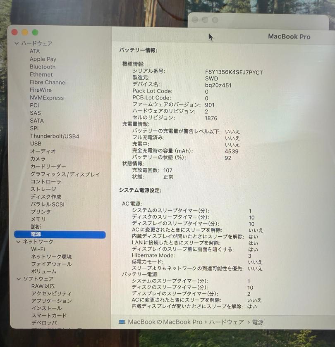This screenshot has height=347, width=335.
Task: Select プリンタ in the hardware list
Action: click(x=41, y=212)
